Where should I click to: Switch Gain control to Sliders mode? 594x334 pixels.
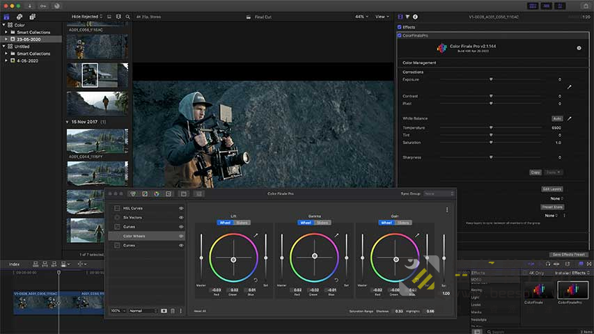[x=403, y=223]
